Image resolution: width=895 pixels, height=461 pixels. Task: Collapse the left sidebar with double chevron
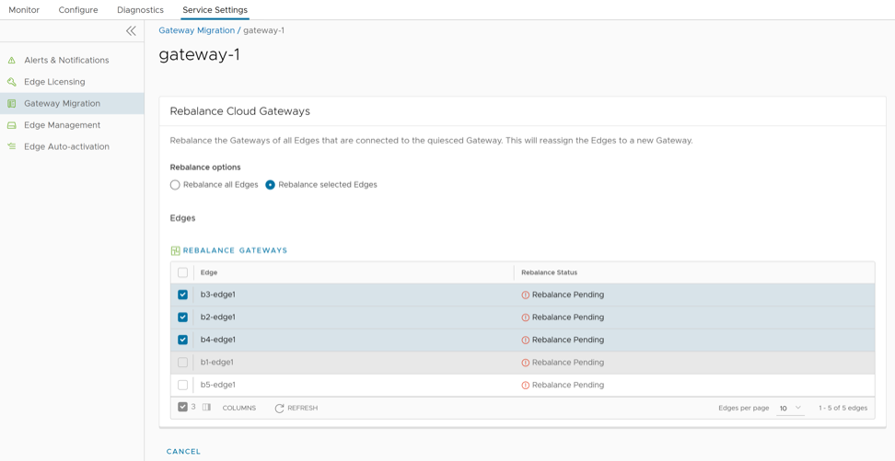point(131,31)
